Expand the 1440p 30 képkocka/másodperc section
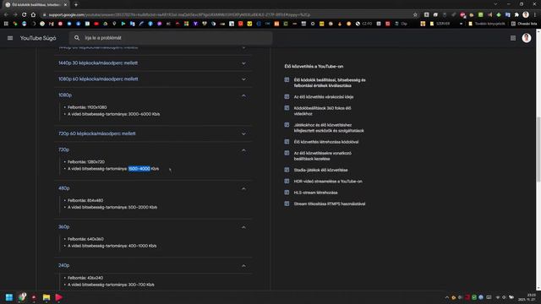Image resolution: width=541 pixels, height=304 pixels. click(x=153, y=63)
